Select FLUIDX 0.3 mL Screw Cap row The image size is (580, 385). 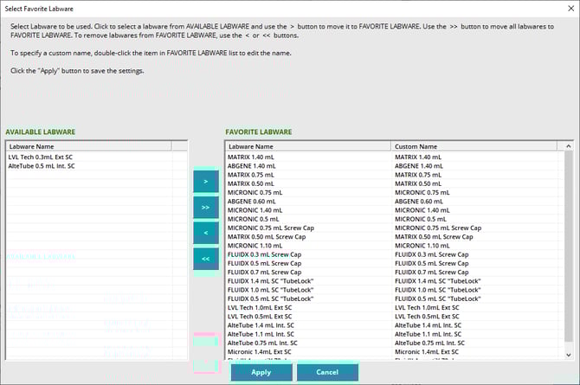(264, 255)
